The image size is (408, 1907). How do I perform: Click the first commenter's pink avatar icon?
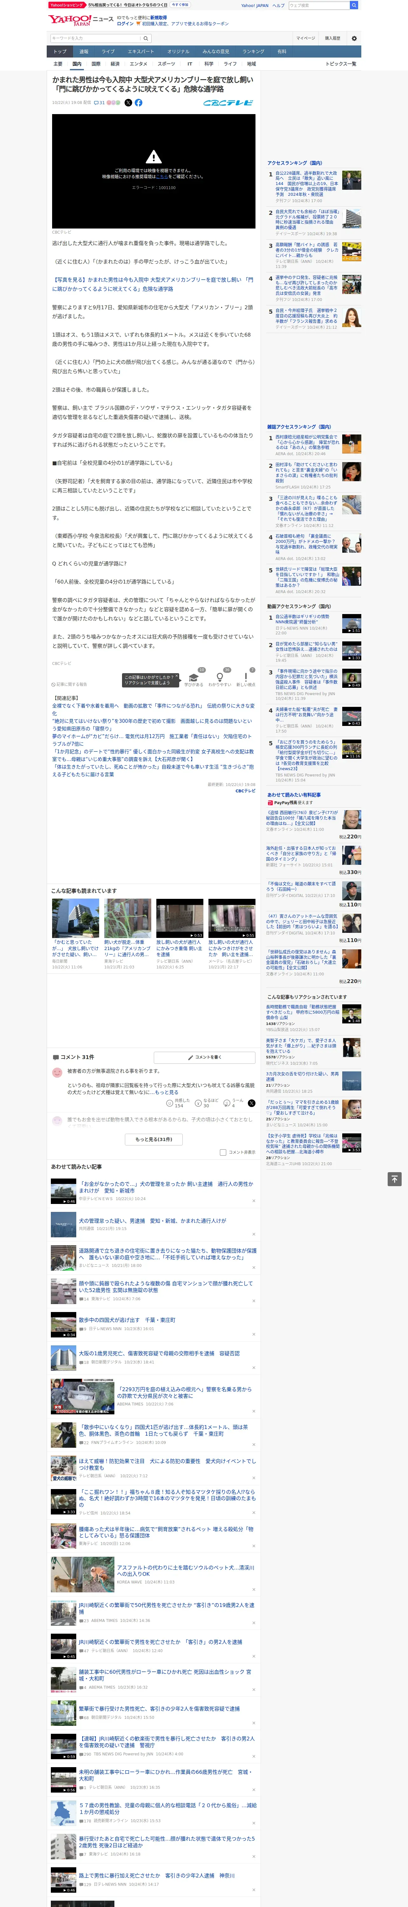(57, 1072)
